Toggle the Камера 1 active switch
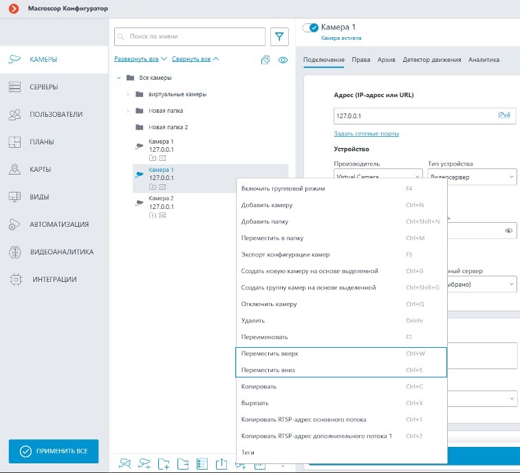This screenshot has width=520, height=473. point(311,27)
